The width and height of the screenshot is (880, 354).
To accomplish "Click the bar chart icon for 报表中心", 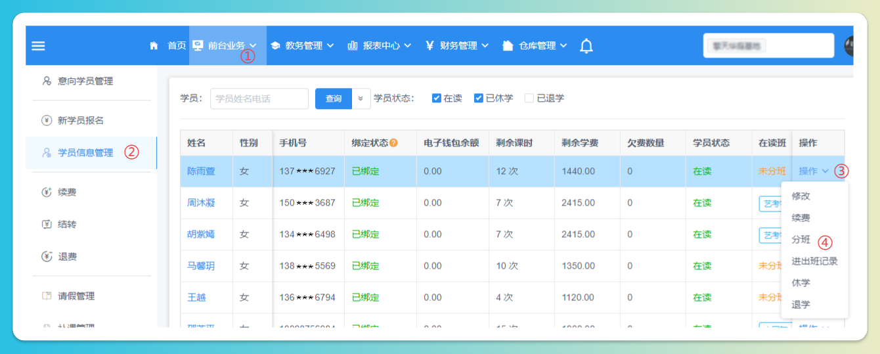I will pos(353,45).
